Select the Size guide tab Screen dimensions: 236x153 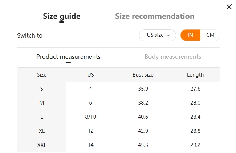tap(62, 17)
